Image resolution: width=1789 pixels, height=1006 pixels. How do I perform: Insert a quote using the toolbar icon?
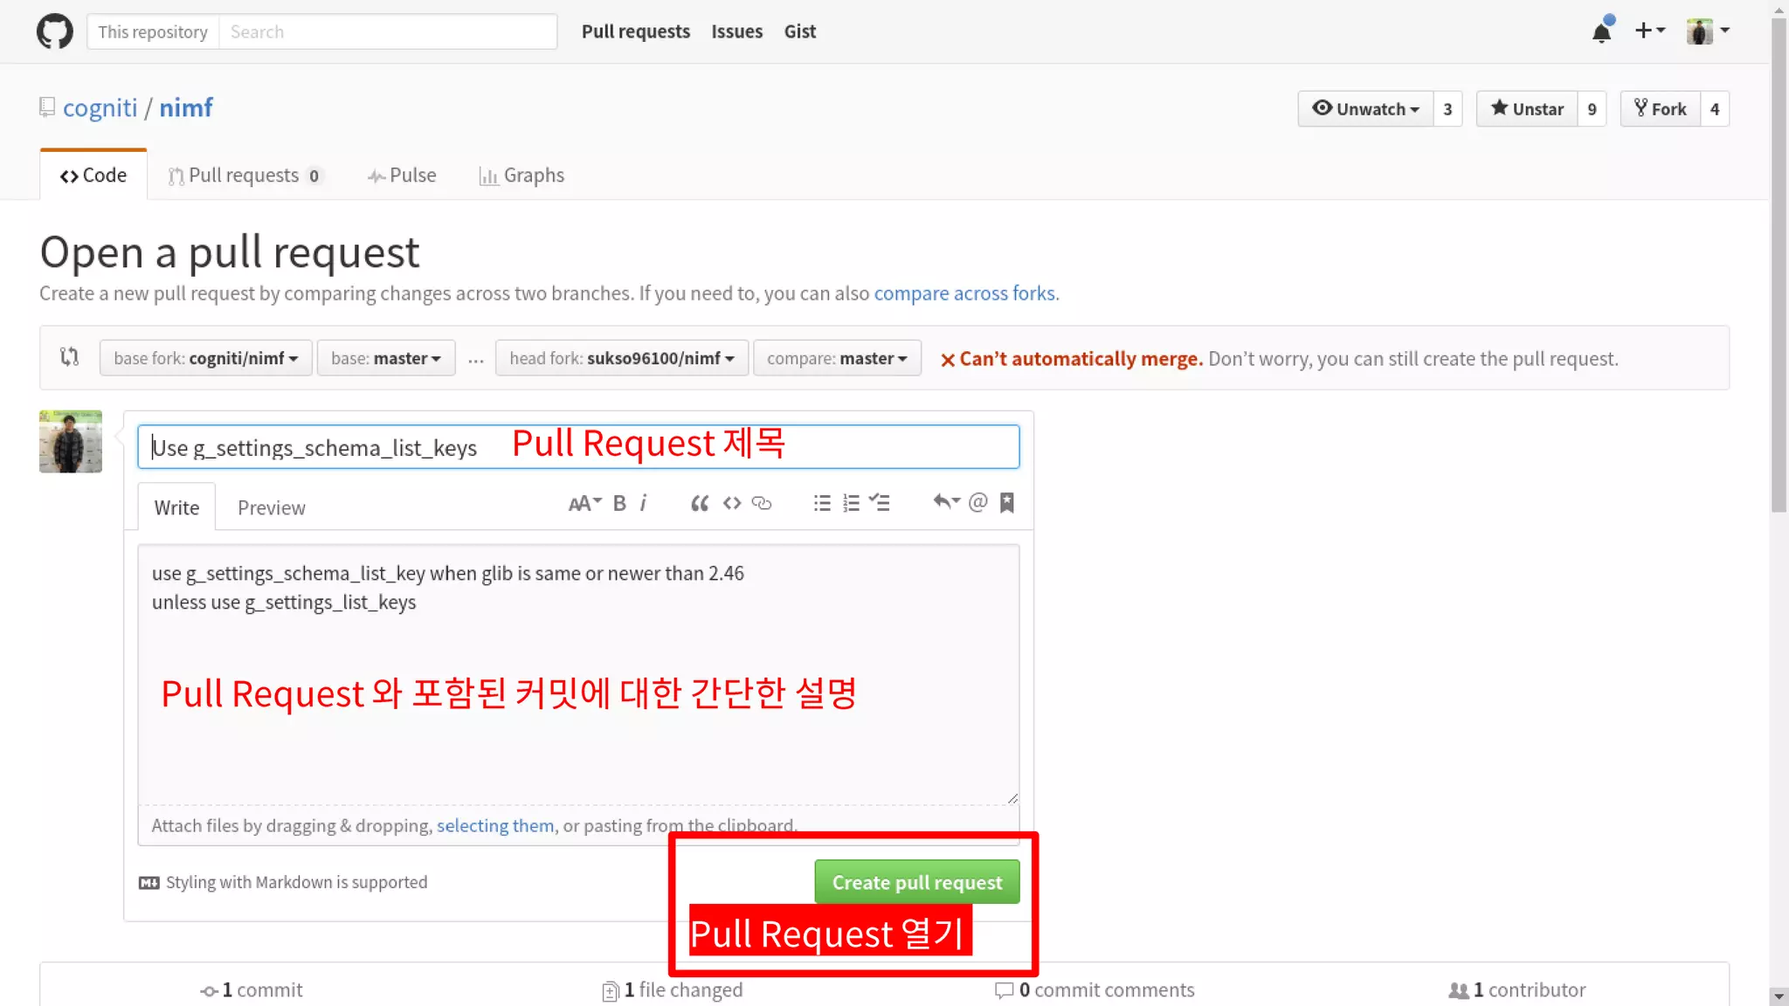point(699,503)
